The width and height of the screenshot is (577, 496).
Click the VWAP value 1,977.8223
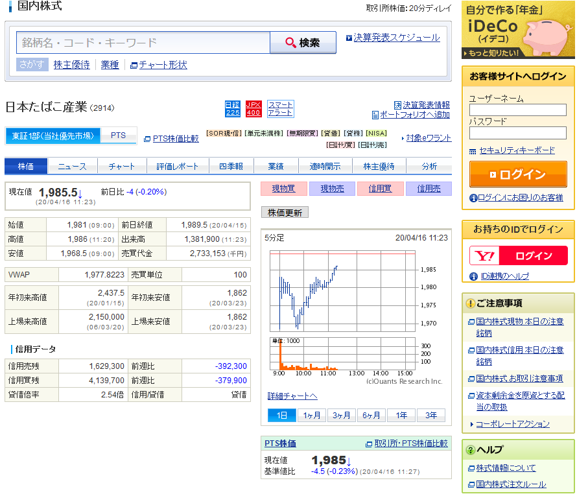point(104,275)
